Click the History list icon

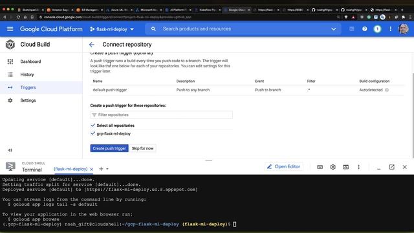point(10,74)
